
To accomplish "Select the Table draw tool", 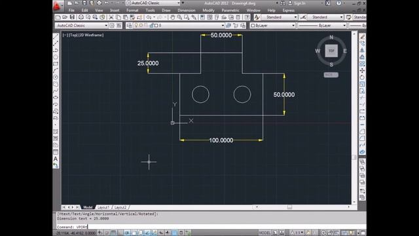I will pos(56,152).
